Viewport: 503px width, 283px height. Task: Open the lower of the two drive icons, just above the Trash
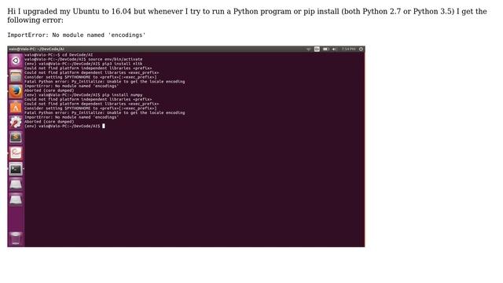(x=16, y=200)
